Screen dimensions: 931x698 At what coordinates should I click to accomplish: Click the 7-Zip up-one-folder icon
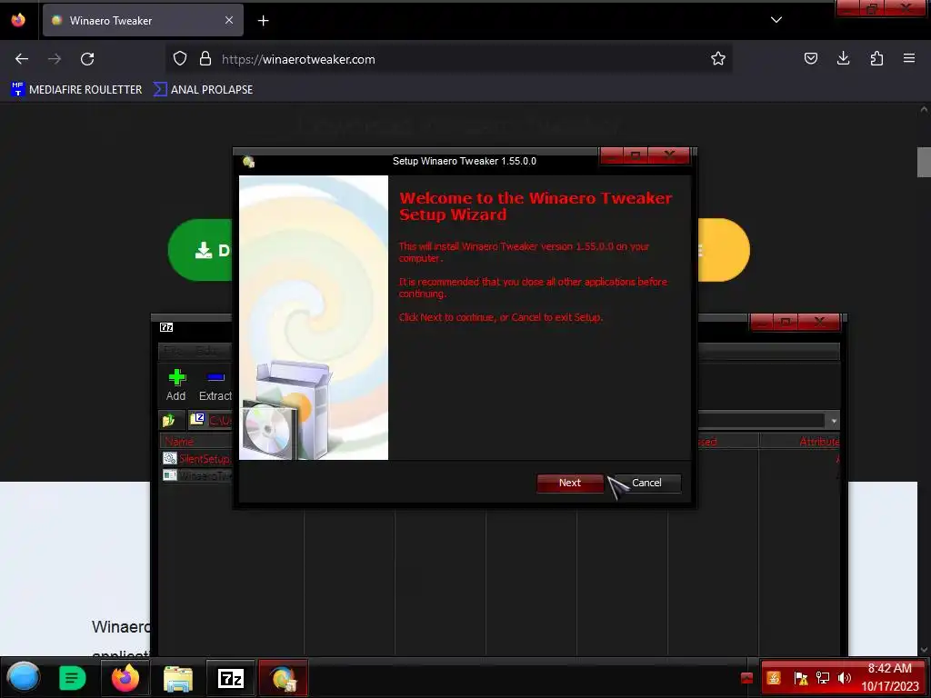[x=169, y=420]
